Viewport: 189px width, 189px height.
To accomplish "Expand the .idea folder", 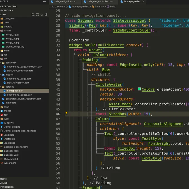I will pos(24,23).
